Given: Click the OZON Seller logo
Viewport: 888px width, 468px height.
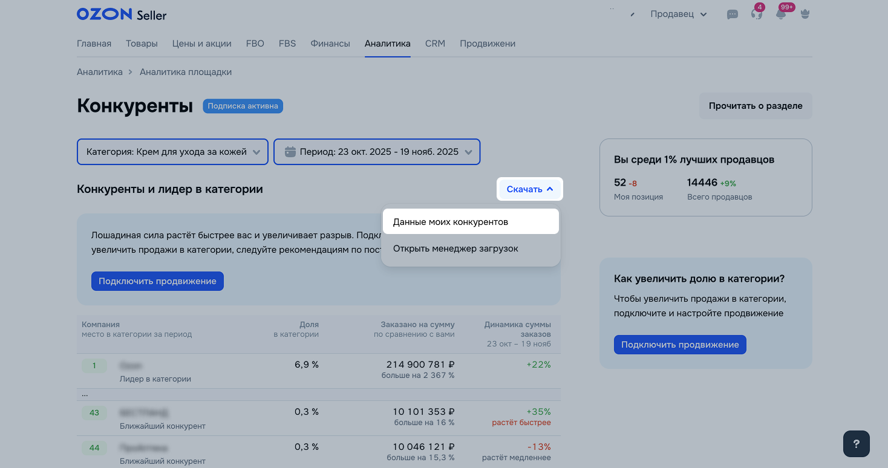Looking at the screenshot, I should pyautogui.click(x=122, y=15).
